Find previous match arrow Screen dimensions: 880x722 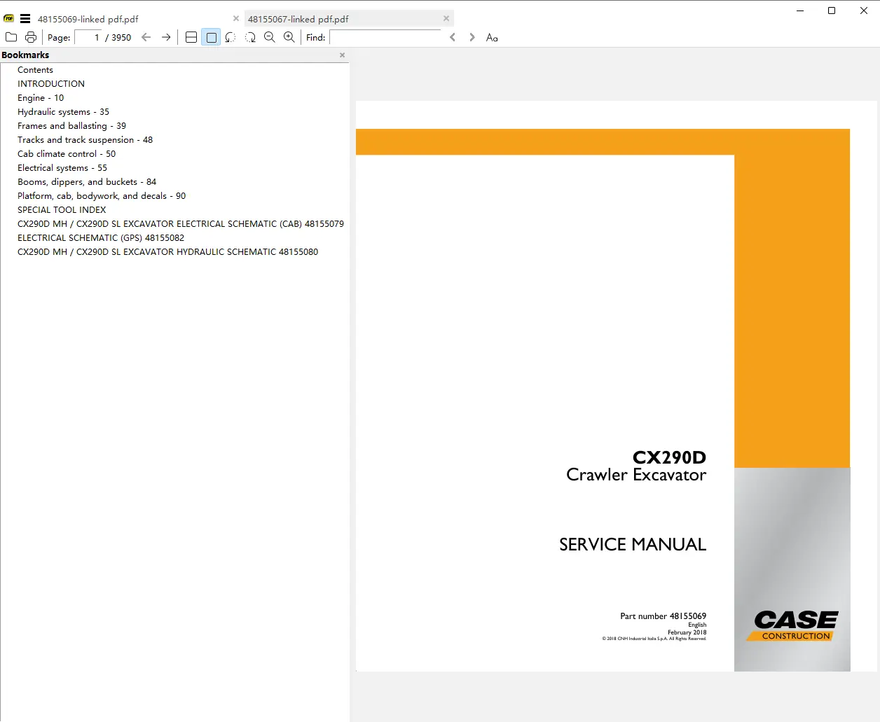(x=453, y=37)
